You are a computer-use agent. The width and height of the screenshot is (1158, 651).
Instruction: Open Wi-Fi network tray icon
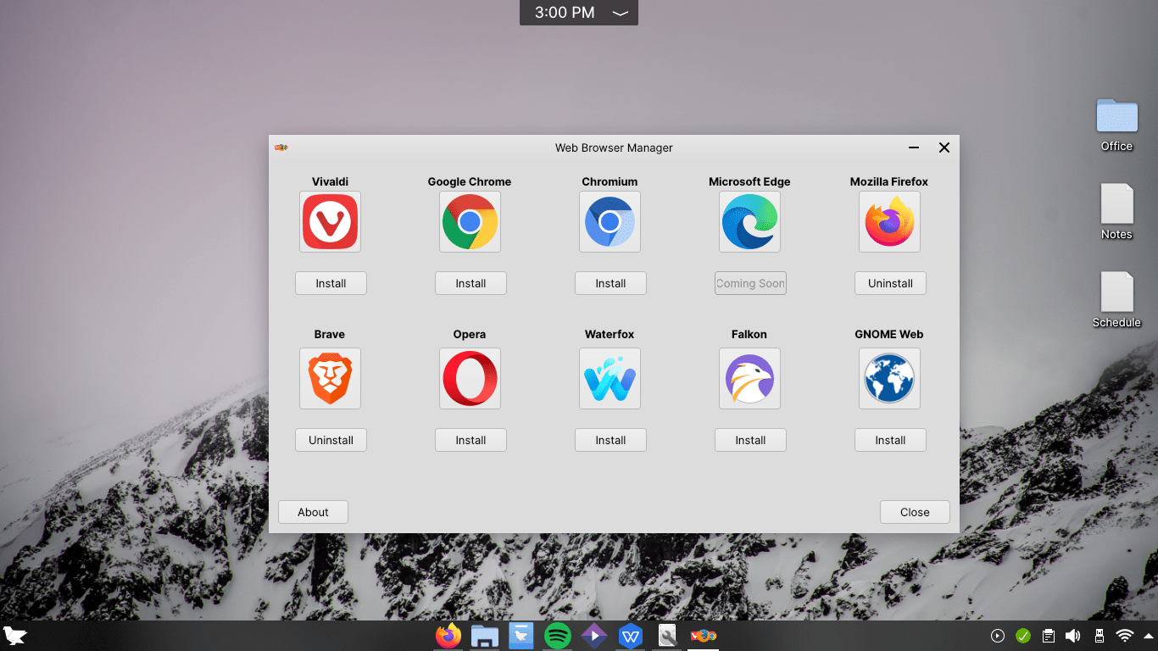coord(1125,636)
